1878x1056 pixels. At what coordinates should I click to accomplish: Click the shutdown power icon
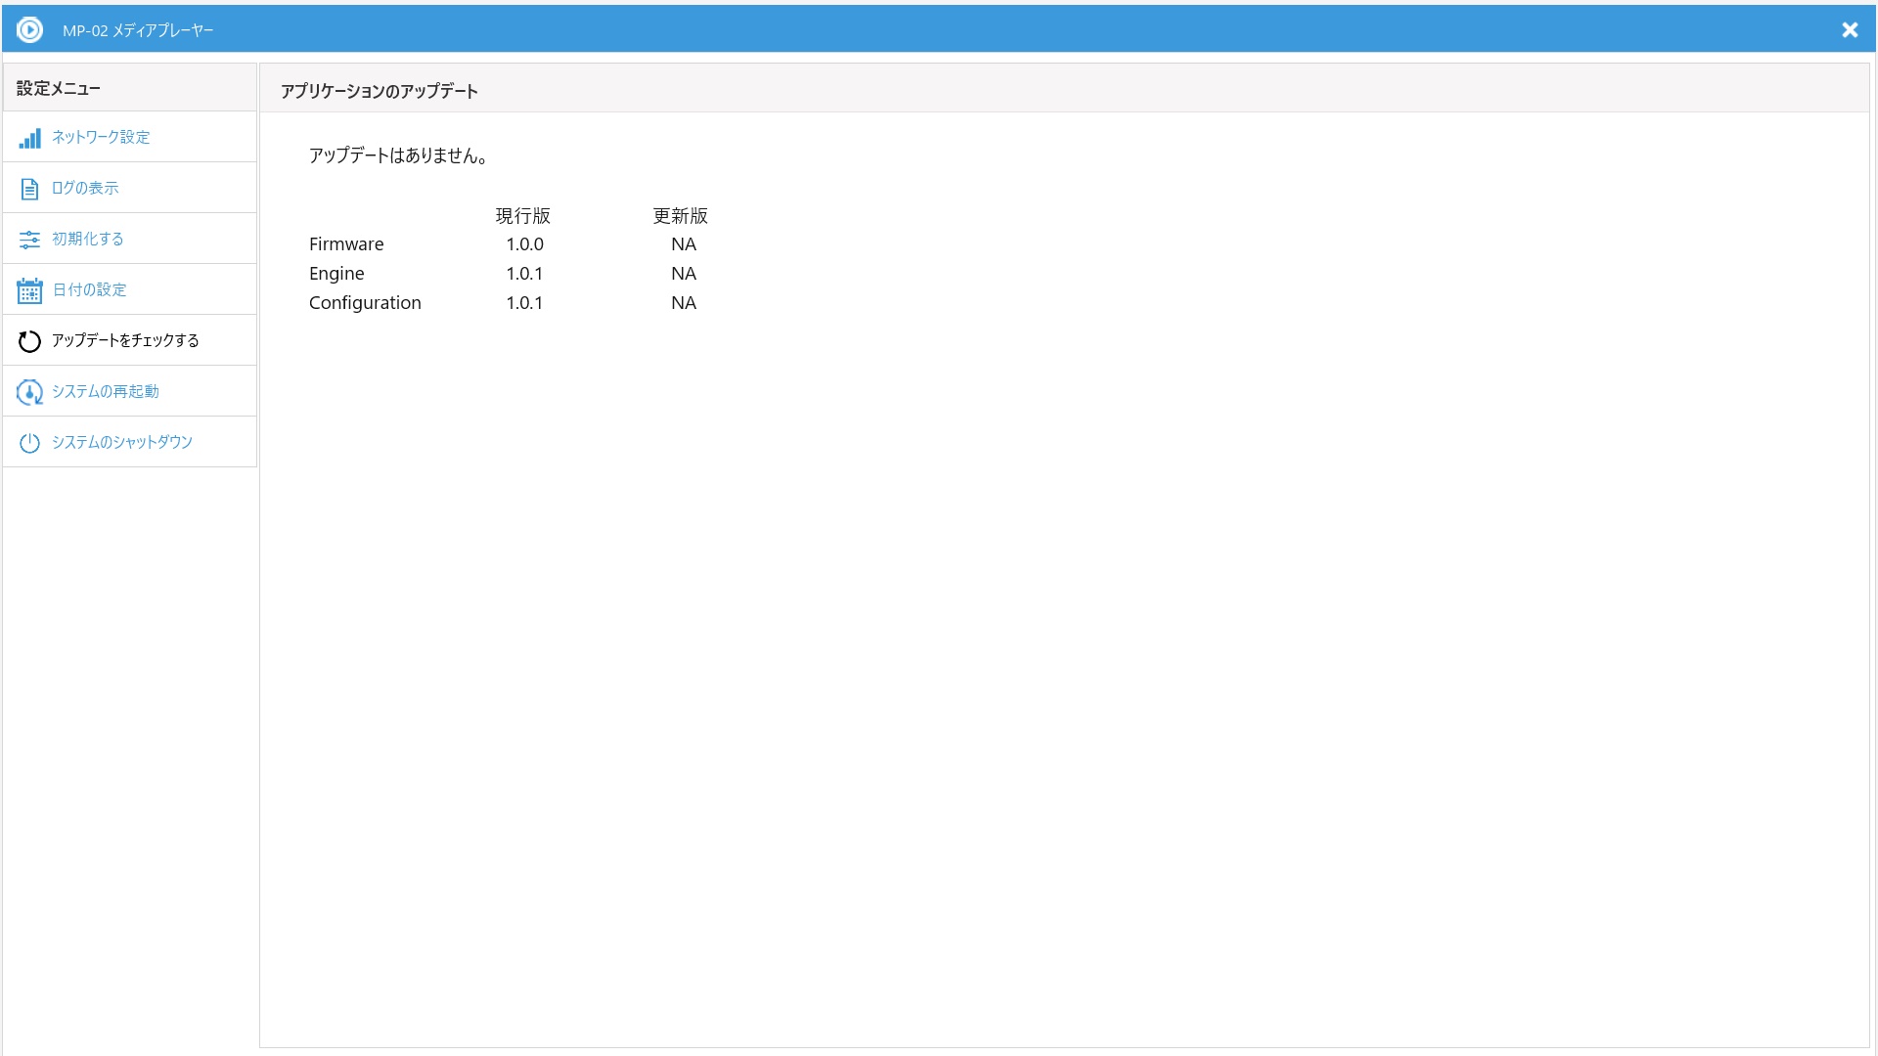coord(29,443)
